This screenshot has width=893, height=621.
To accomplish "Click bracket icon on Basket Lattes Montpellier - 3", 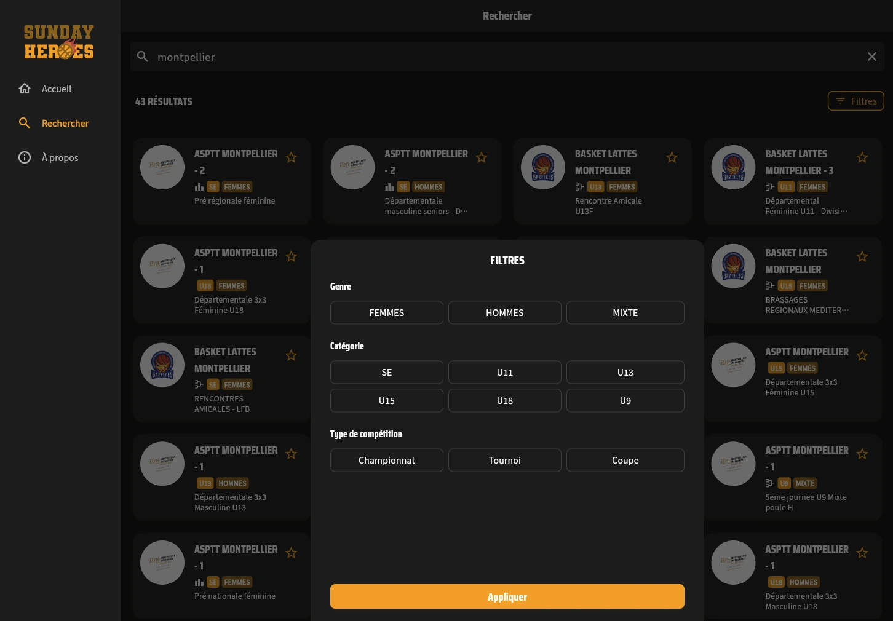I will (x=770, y=187).
